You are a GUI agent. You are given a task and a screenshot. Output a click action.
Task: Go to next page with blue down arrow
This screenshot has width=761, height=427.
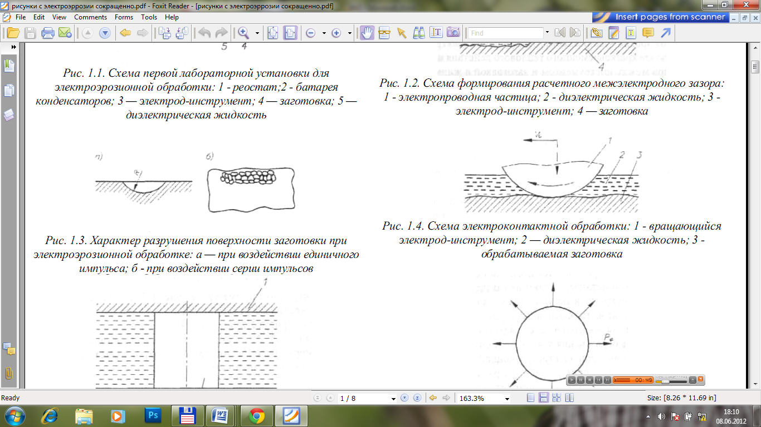105,33
